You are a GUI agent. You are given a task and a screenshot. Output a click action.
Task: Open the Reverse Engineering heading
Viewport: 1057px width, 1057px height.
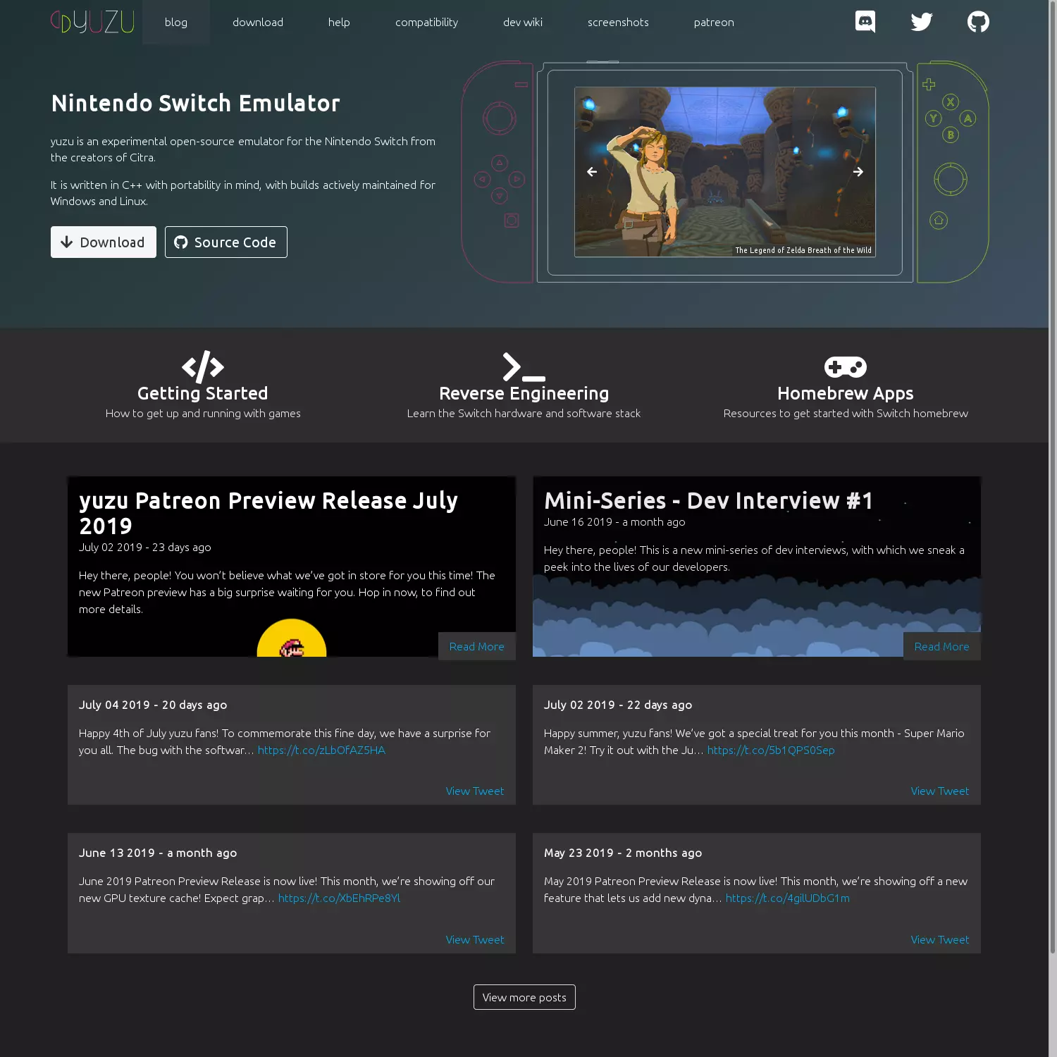[524, 393]
